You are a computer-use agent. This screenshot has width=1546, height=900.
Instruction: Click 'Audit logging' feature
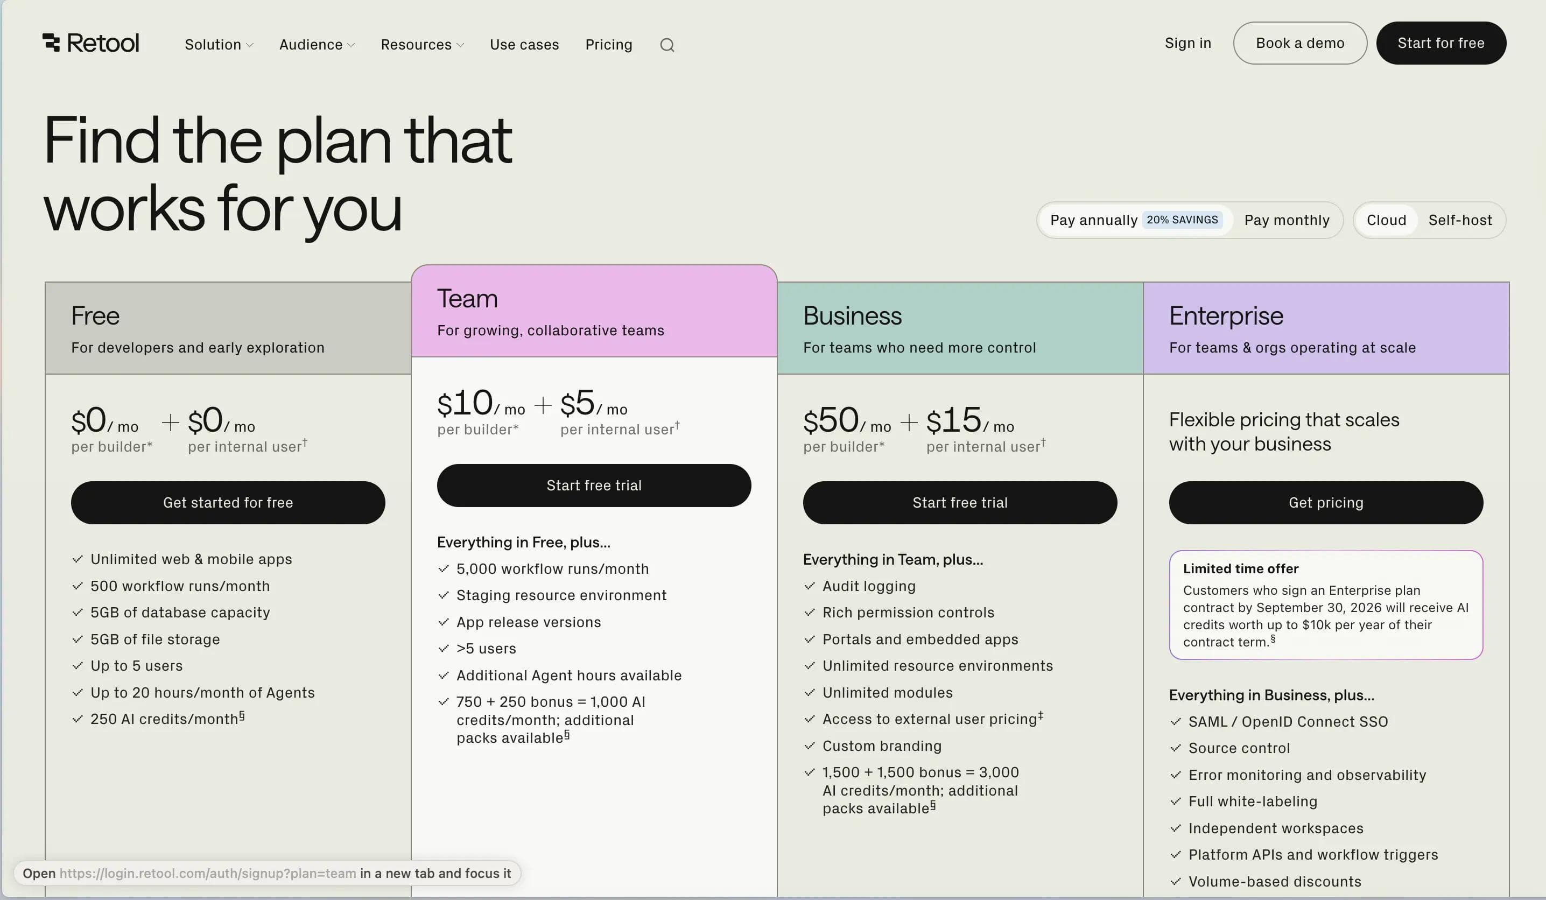(869, 586)
